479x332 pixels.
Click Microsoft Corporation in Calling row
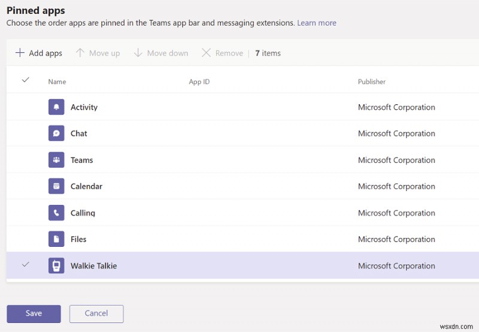click(396, 213)
